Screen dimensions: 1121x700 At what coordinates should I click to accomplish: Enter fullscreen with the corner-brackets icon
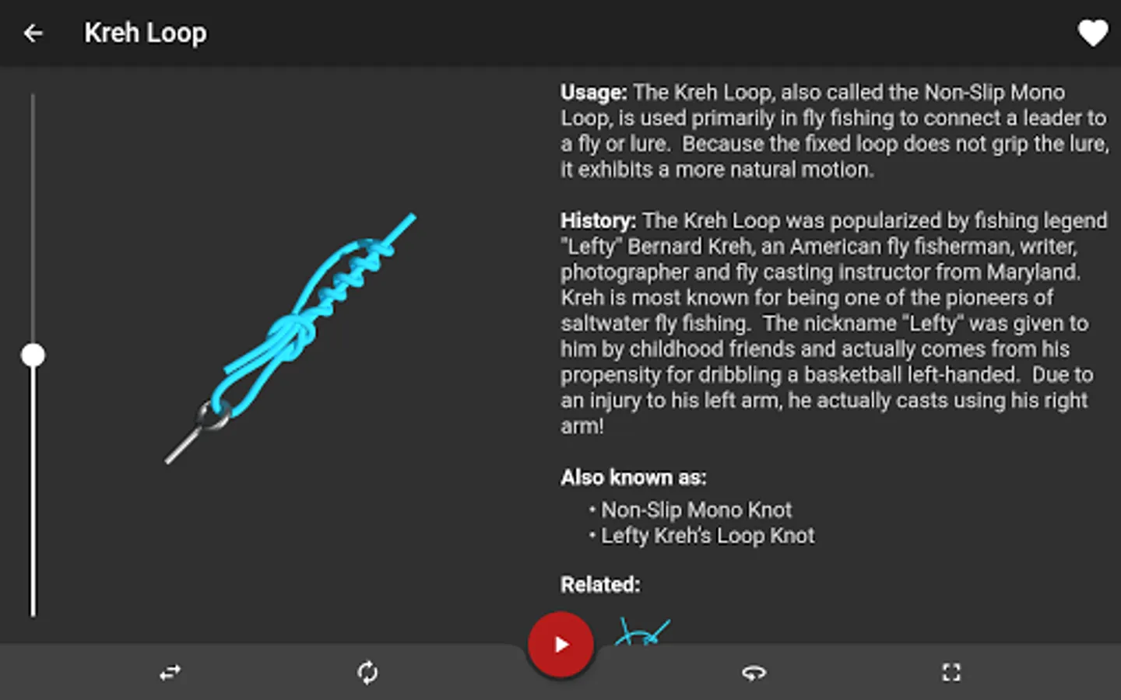point(951,672)
